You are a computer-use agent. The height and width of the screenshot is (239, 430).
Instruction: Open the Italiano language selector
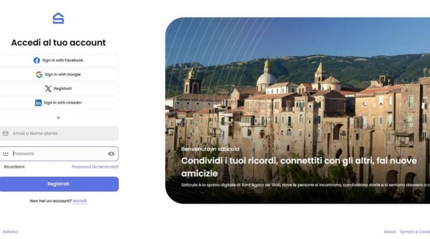[x=10, y=231]
